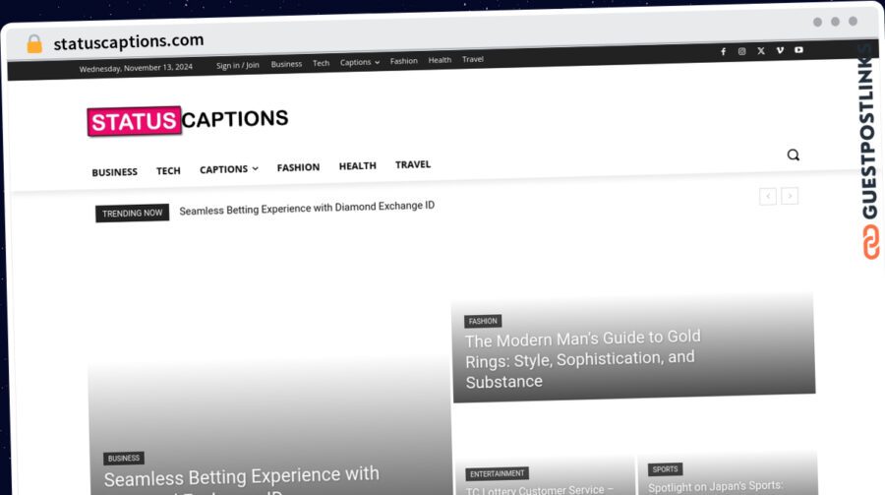Open trending headline about Diamond Exchange ID
885x495 pixels.
click(307, 208)
